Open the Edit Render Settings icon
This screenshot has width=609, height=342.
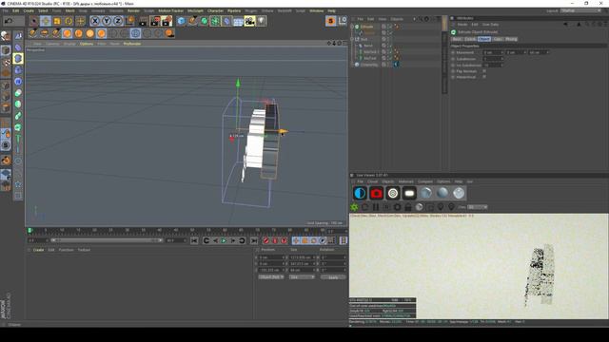(x=167, y=21)
